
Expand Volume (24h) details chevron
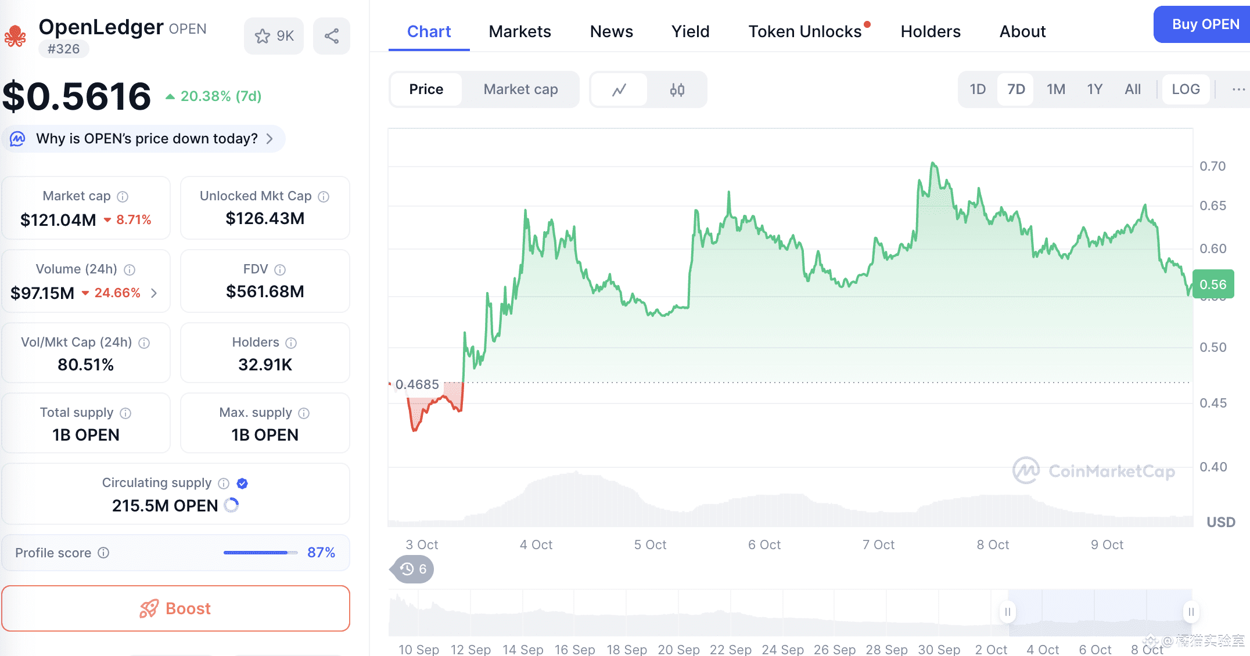pyautogui.click(x=154, y=293)
